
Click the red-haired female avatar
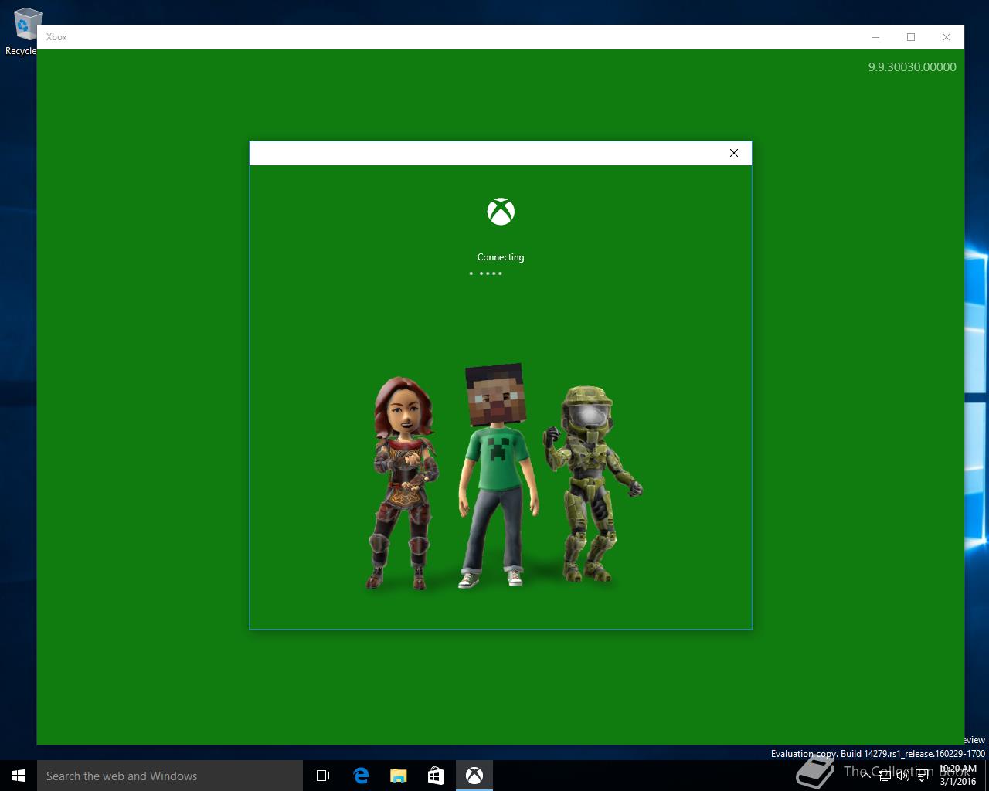(403, 484)
